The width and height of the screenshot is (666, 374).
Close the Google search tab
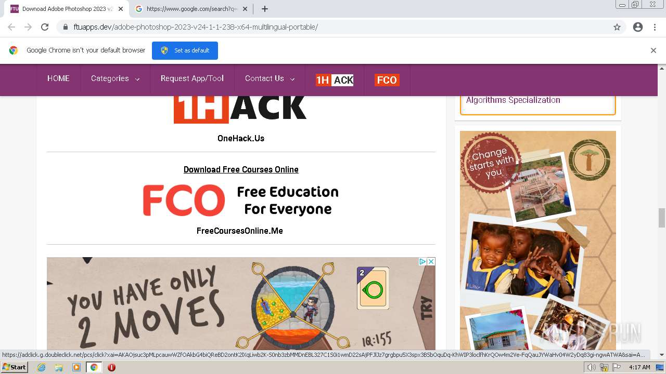coord(245,9)
